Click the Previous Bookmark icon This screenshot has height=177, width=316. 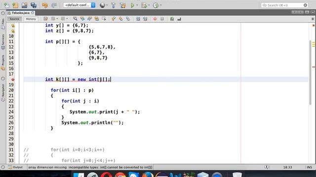tap(114, 19)
